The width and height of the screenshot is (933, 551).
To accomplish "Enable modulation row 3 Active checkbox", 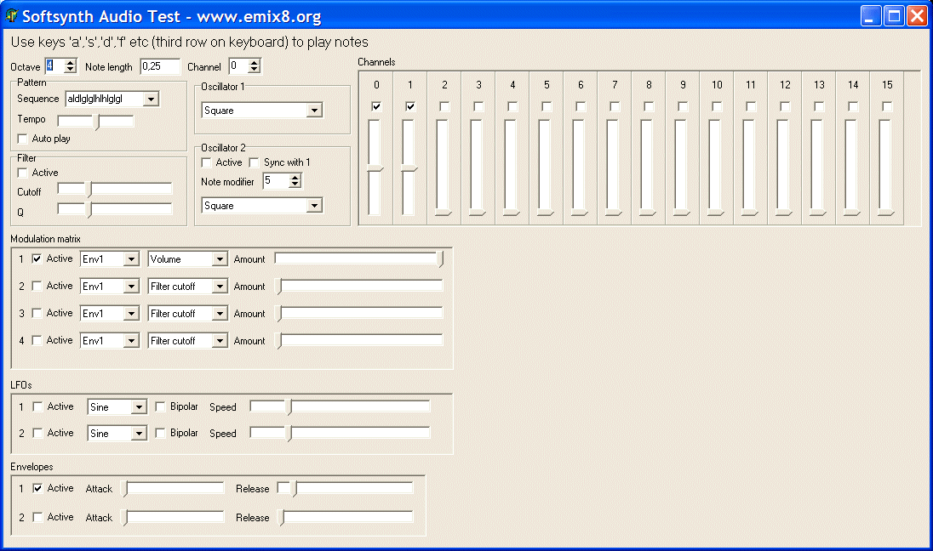I will click(37, 313).
